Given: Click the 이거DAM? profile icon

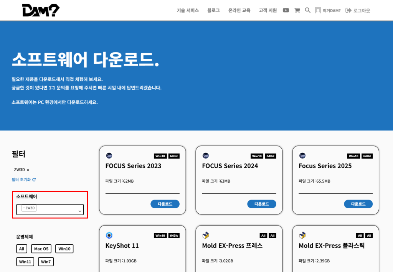Looking at the screenshot, I should [x=317, y=10].
